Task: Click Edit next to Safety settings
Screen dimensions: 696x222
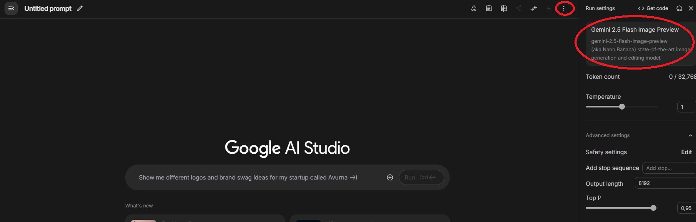Action: click(x=686, y=152)
